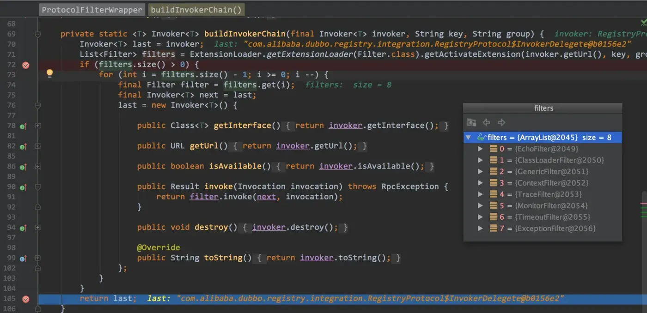Screen dimensions: 647x313
Task: Unfold toString() method at line 99
Action: click(x=38, y=258)
